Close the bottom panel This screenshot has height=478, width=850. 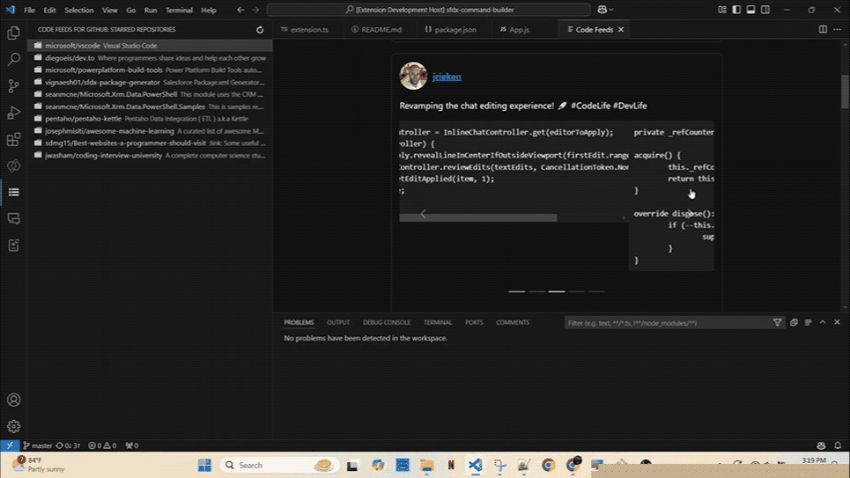click(x=837, y=322)
